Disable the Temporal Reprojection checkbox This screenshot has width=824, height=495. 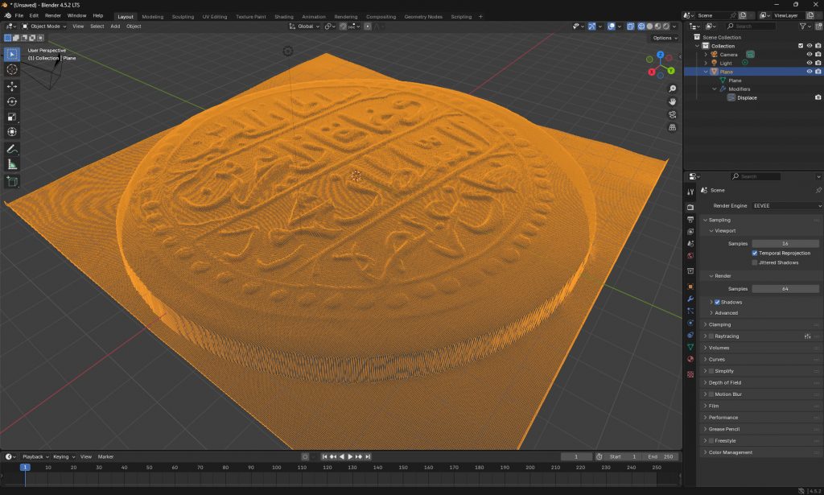point(754,253)
